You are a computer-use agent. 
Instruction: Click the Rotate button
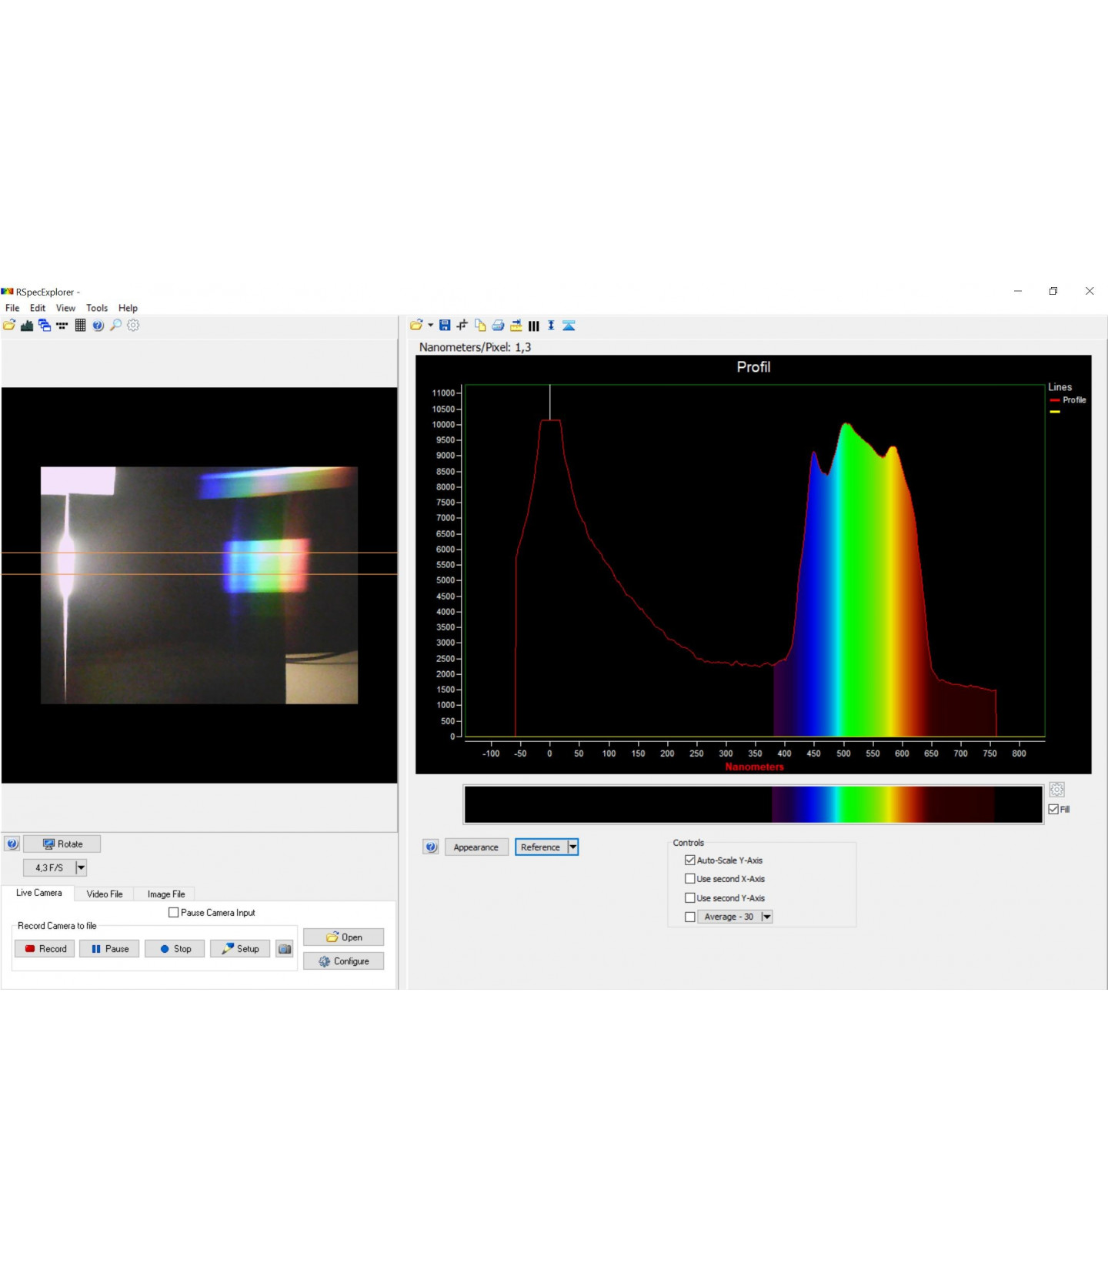click(62, 844)
